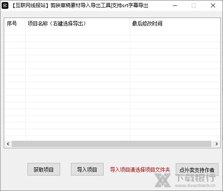Click the horizontal scrollbar left arrow

tap(8, 144)
